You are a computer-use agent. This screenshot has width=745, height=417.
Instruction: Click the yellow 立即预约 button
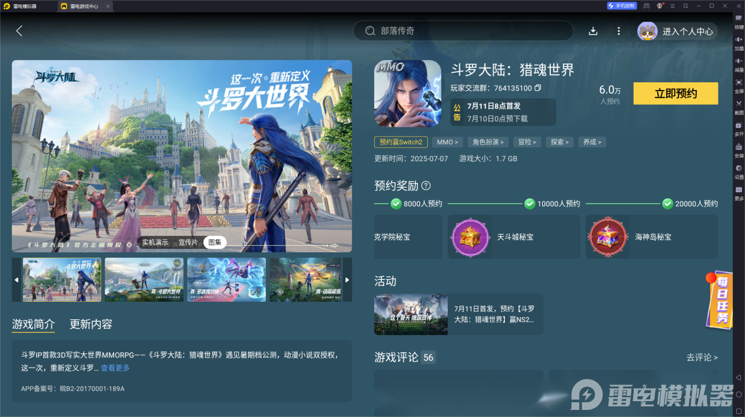click(x=676, y=94)
